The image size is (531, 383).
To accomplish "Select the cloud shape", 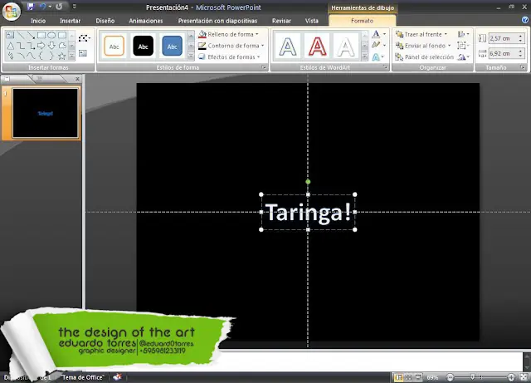I will click(x=62, y=46).
